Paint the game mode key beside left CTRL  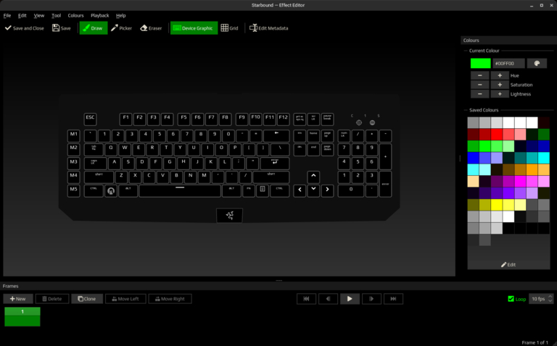click(x=111, y=190)
